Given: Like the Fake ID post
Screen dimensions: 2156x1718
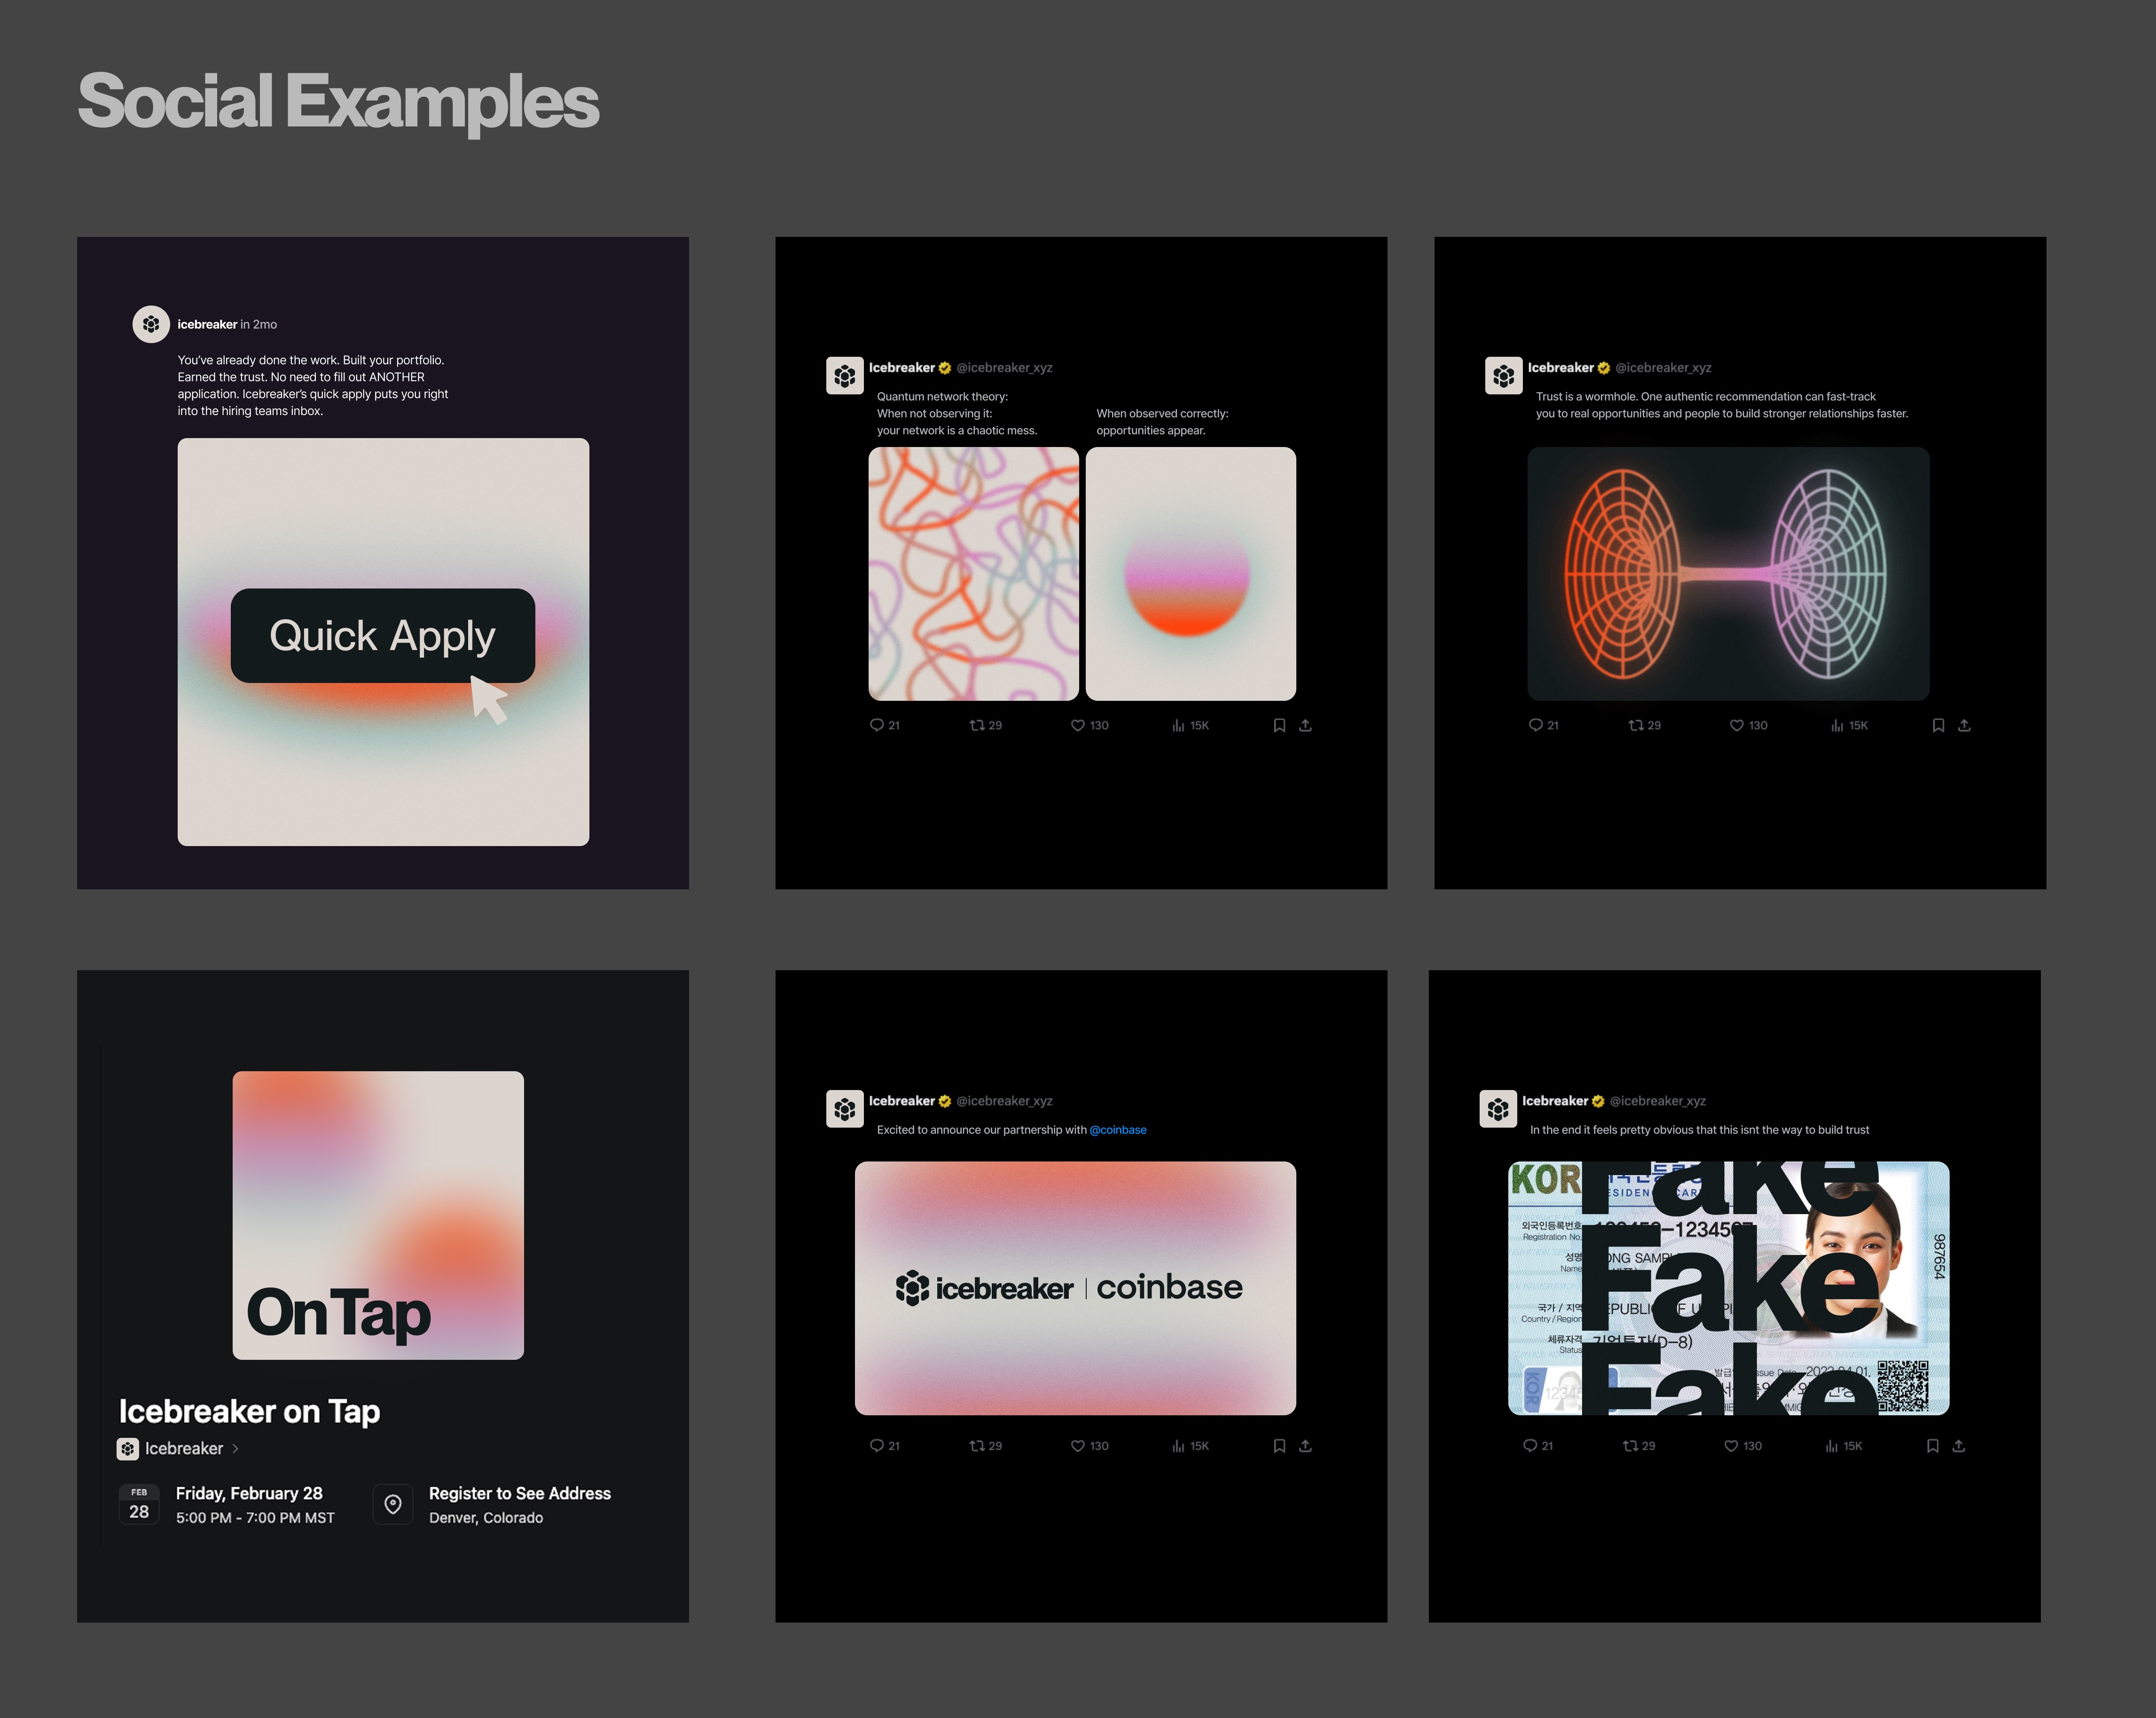Looking at the screenshot, I should click(1731, 1446).
